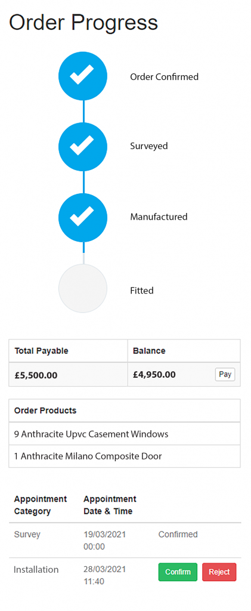Click the Surveyed step label

[149, 146]
